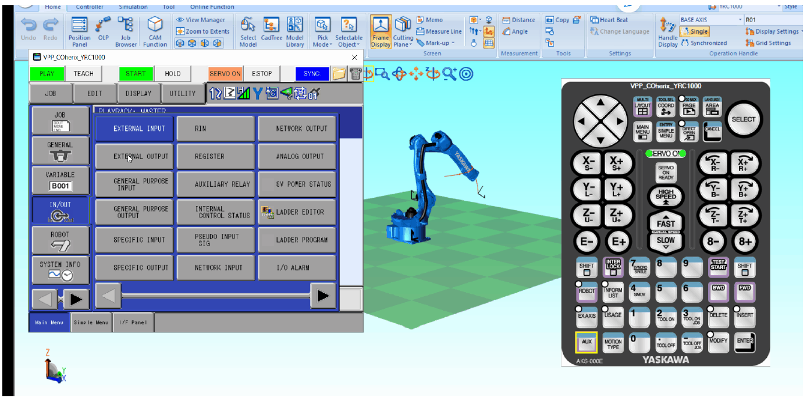Switch to the Simulation ribbon tab
Viewport: 807px width, 398px height.
(133, 7)
